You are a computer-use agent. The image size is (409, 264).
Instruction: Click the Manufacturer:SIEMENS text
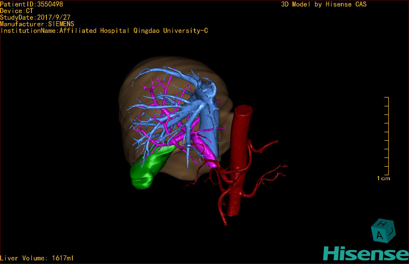(37, 24)
